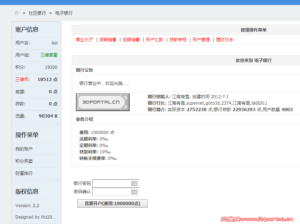
Task: Click the Version: 2.2 text
Action: [27, 205]
